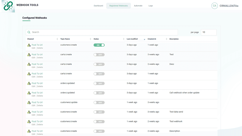This screenshot has height=136, width=242.
Task: Go to the Automate tab
Action: (138, 6)
